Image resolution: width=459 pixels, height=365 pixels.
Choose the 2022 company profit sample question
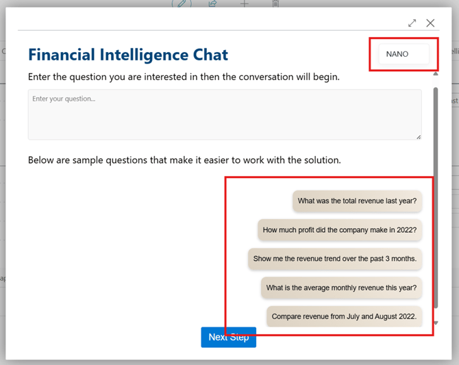point(340,230)
